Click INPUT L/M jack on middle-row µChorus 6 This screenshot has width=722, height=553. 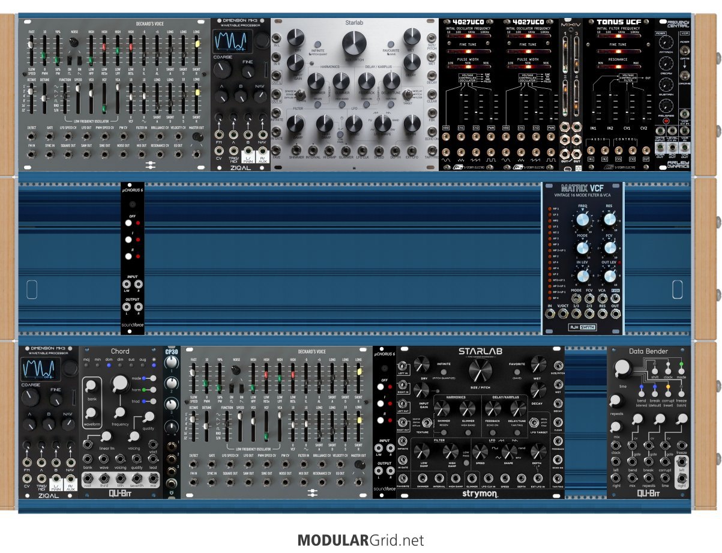point(127,284)
